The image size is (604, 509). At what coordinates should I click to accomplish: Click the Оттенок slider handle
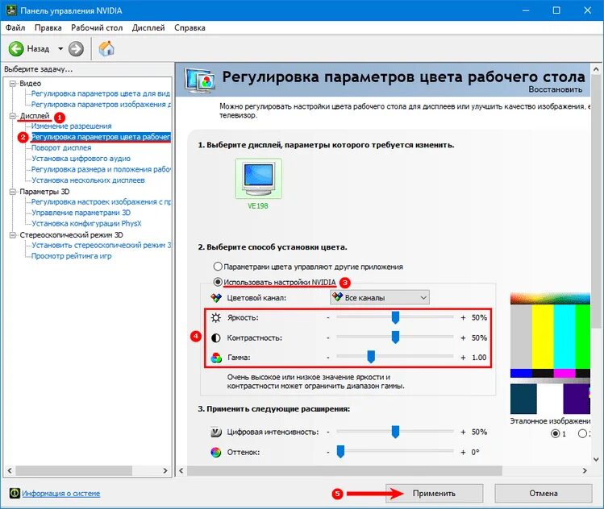click(x=340, y=452)
